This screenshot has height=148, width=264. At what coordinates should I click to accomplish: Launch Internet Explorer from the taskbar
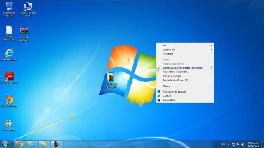[x=32, y=144]
